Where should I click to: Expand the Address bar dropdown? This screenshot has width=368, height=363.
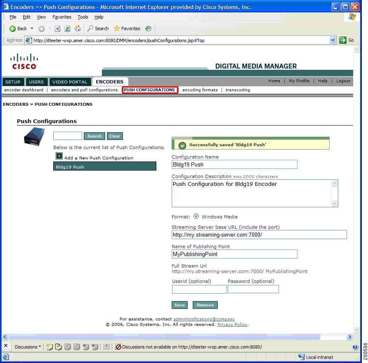coord(333,40)
